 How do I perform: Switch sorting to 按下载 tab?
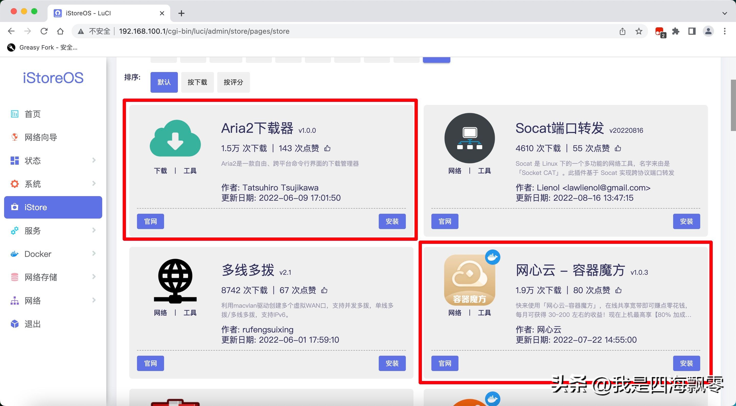(x=197, y=82)
